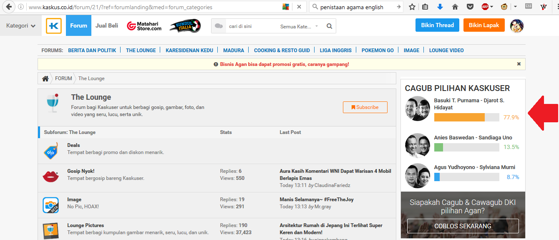Open BERITA DAN POLITIK forum link
The height and width of the screenshot is (240, 559).
[92, 51]
